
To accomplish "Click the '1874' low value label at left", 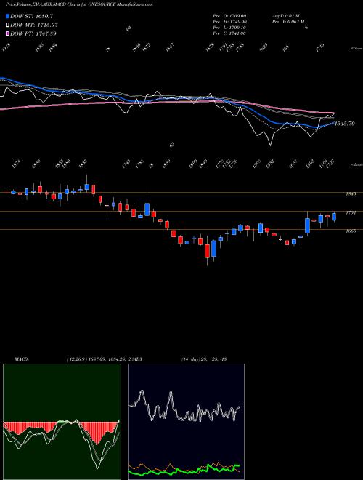I will (x=17, y=164).
